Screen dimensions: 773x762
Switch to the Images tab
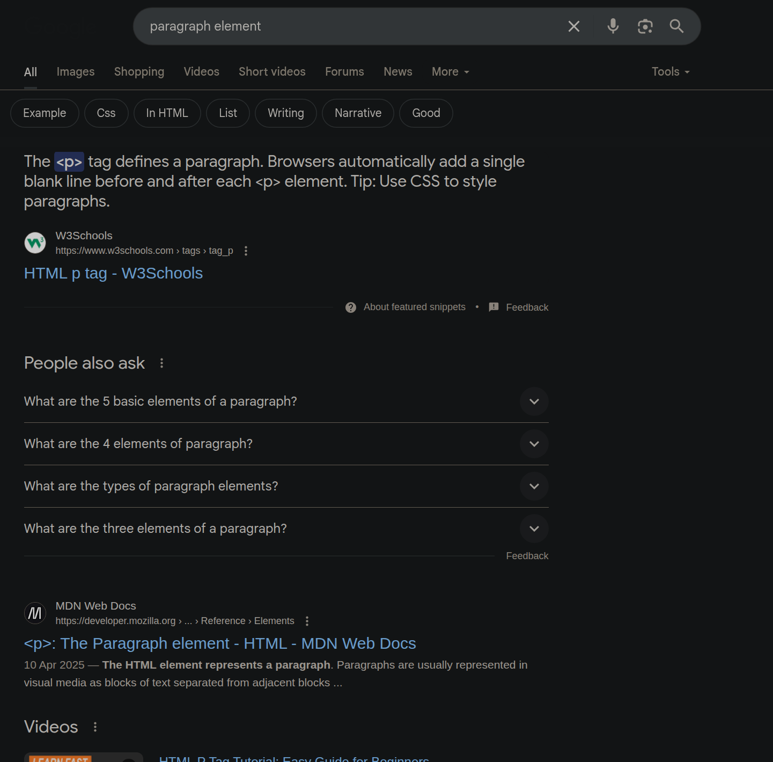76,72
